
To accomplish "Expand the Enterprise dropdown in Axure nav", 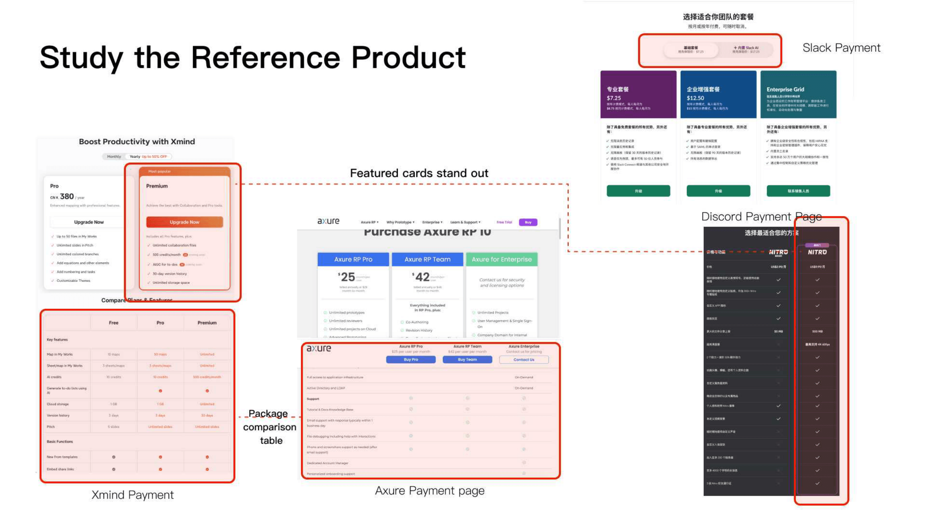I will tap(432, 222).
